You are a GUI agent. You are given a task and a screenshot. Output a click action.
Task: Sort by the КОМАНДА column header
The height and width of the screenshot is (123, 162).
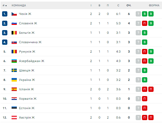19,5
